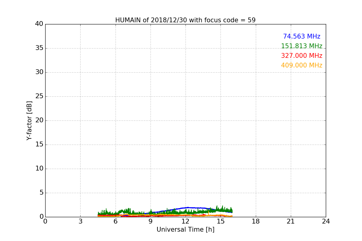This screenshot has width=362, height=241.
Task: Click y-axis tick value 10
Action: tap(39, 169)
